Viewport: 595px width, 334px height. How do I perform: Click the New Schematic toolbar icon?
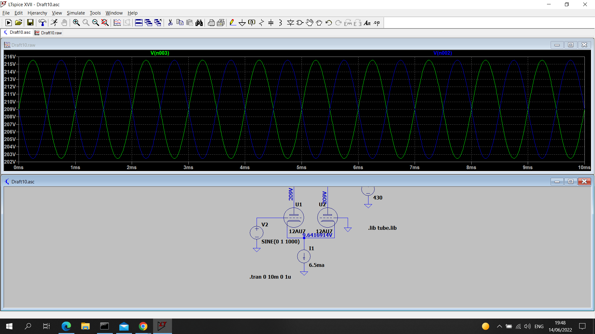[x=9, y=23]
